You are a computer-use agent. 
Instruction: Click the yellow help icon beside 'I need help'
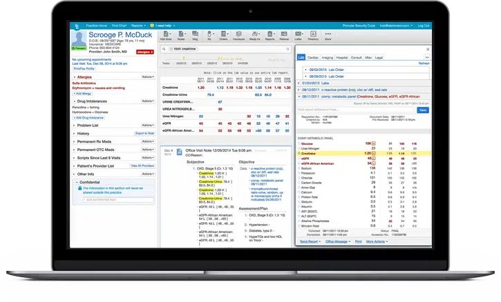[152, 26]
